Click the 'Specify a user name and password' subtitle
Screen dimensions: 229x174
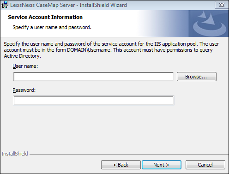[52, 27]
